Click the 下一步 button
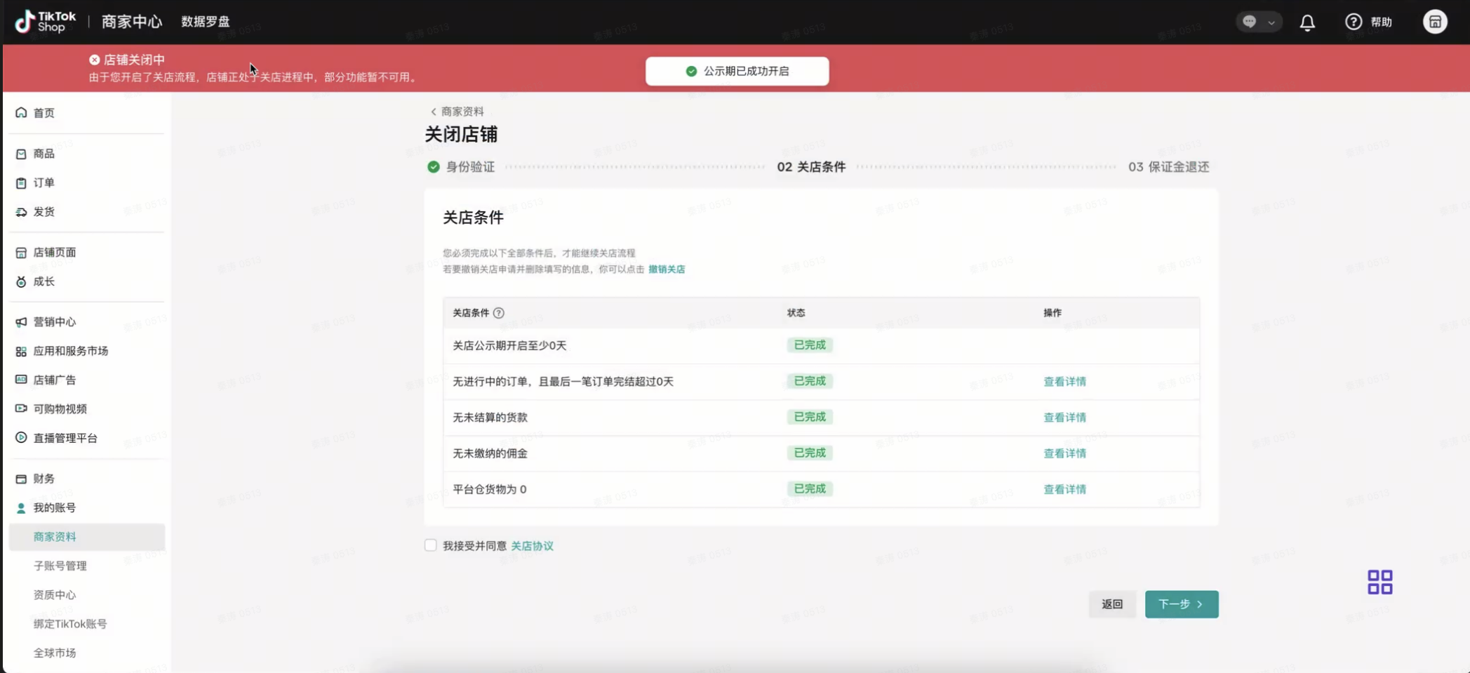 click(x=1181, y=604)
